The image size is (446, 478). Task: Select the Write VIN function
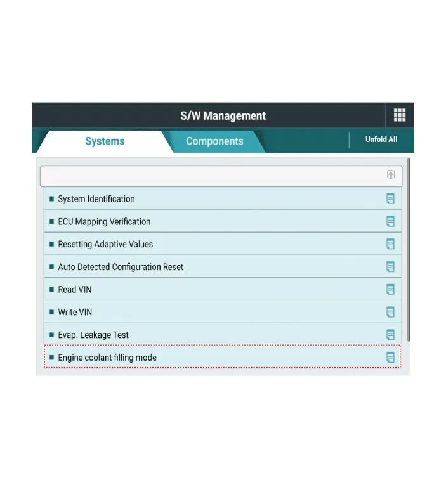pyautogui.click(x=75, y=312)
